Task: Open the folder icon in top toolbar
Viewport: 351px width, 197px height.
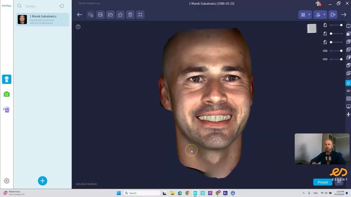Action: tap(111, 15)
